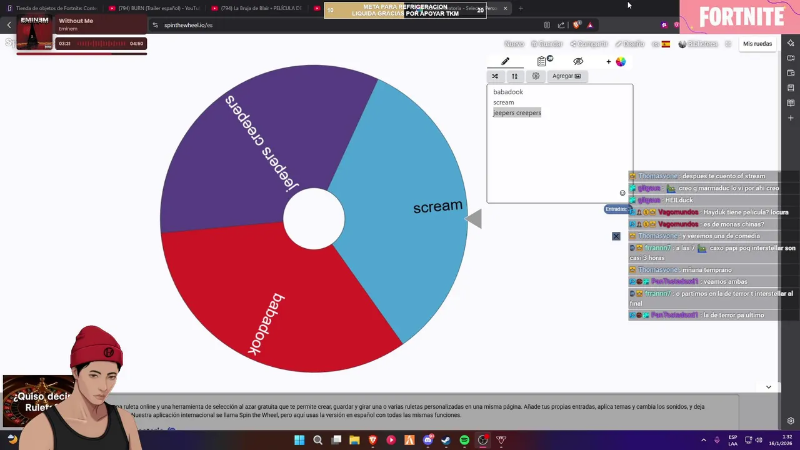Open Steam from the taskbar
800x450 pixels.
[446, 440]
